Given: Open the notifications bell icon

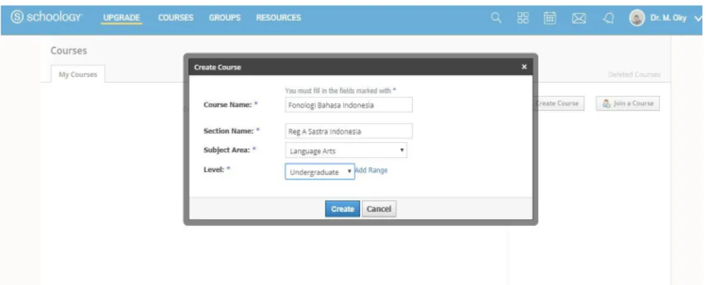Looking at the screenshot, I should tap(608, 18).
